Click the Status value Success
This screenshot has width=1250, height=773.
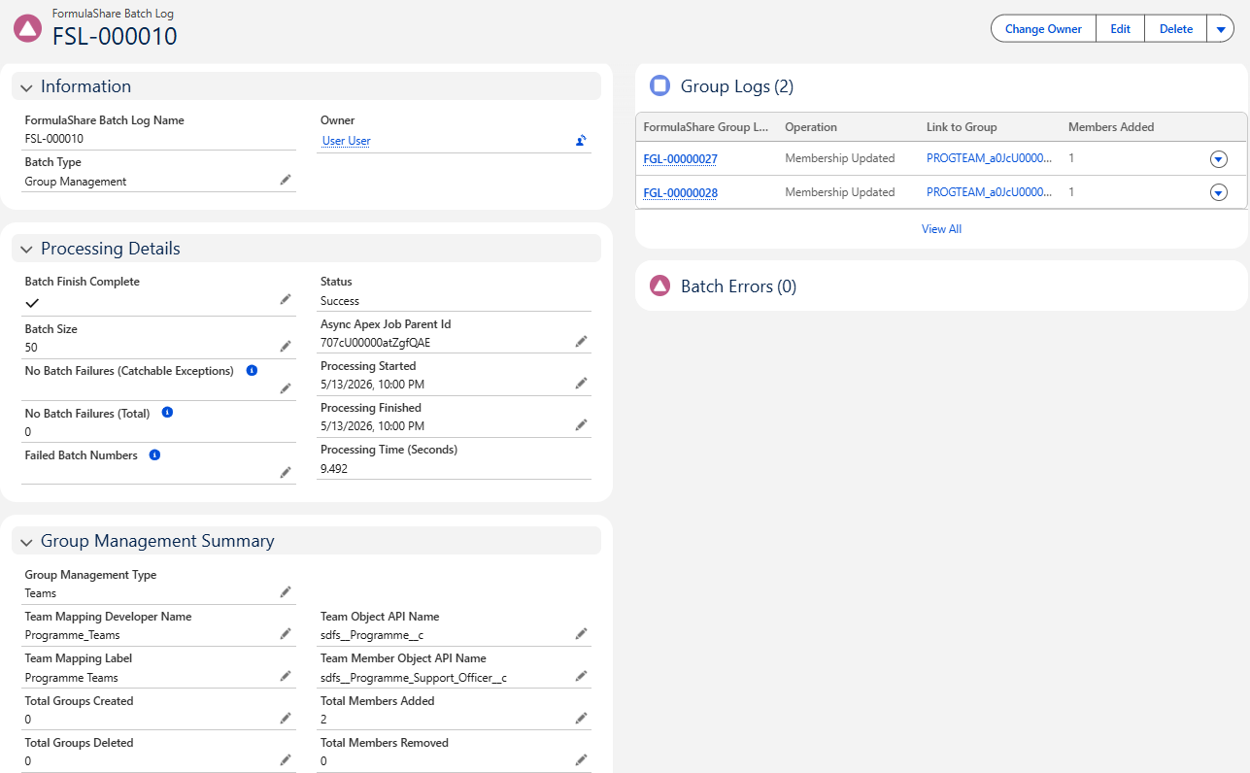tap(340, 301)
